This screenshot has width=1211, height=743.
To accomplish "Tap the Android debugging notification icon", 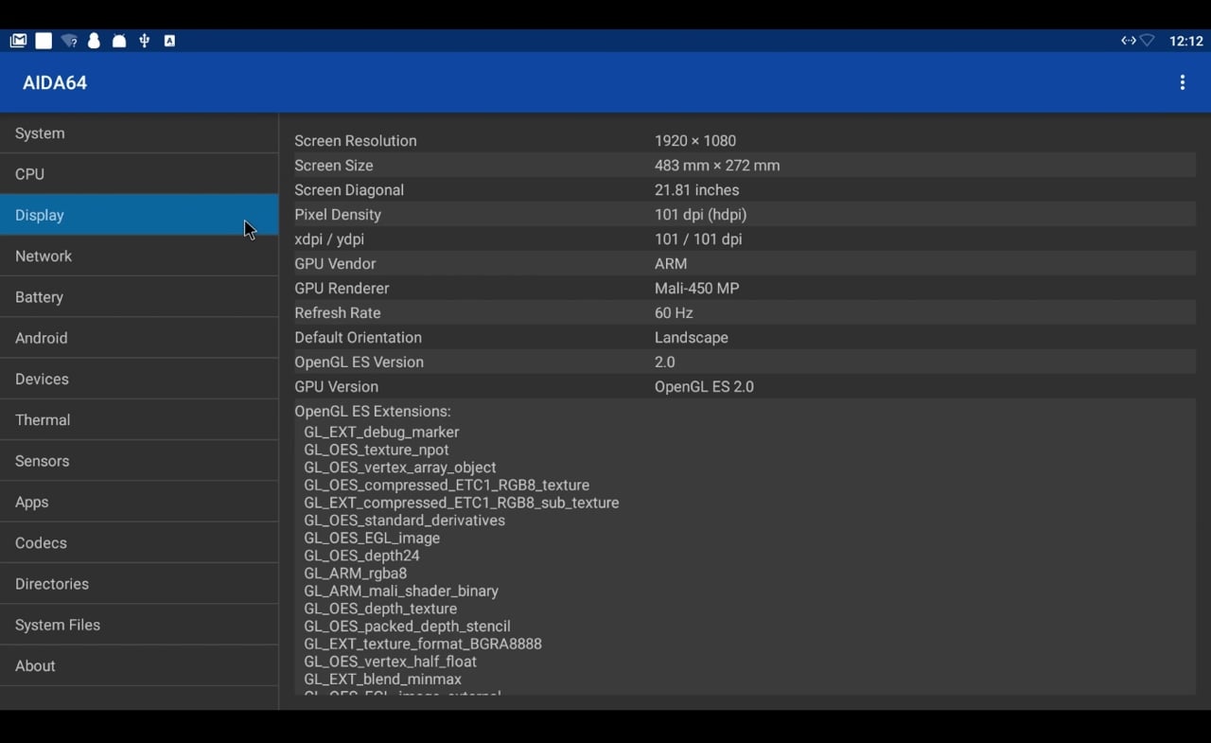I will pyautogui.click(x=119, y=41).
